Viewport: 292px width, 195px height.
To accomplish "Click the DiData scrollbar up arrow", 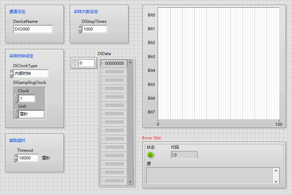I will pos(131,62).
